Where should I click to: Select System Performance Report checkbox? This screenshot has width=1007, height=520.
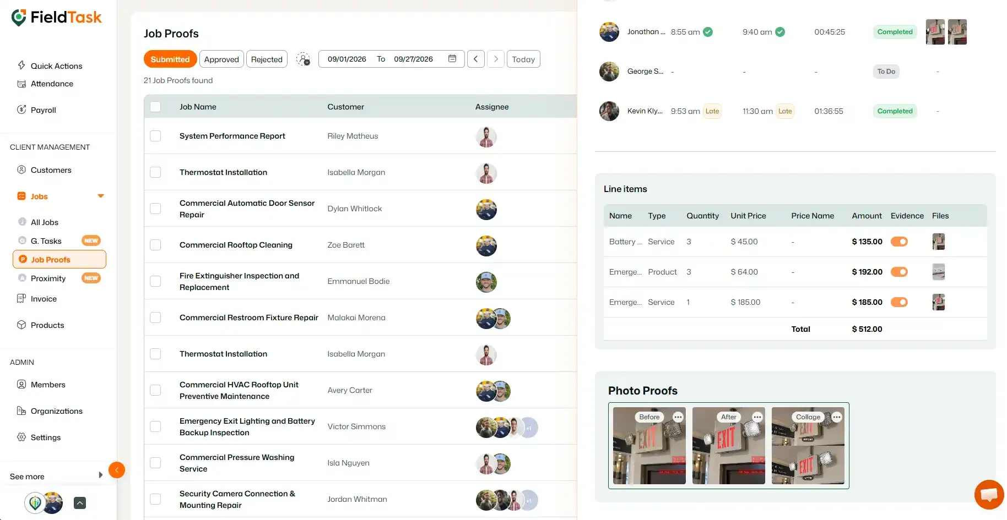[155, 136]
